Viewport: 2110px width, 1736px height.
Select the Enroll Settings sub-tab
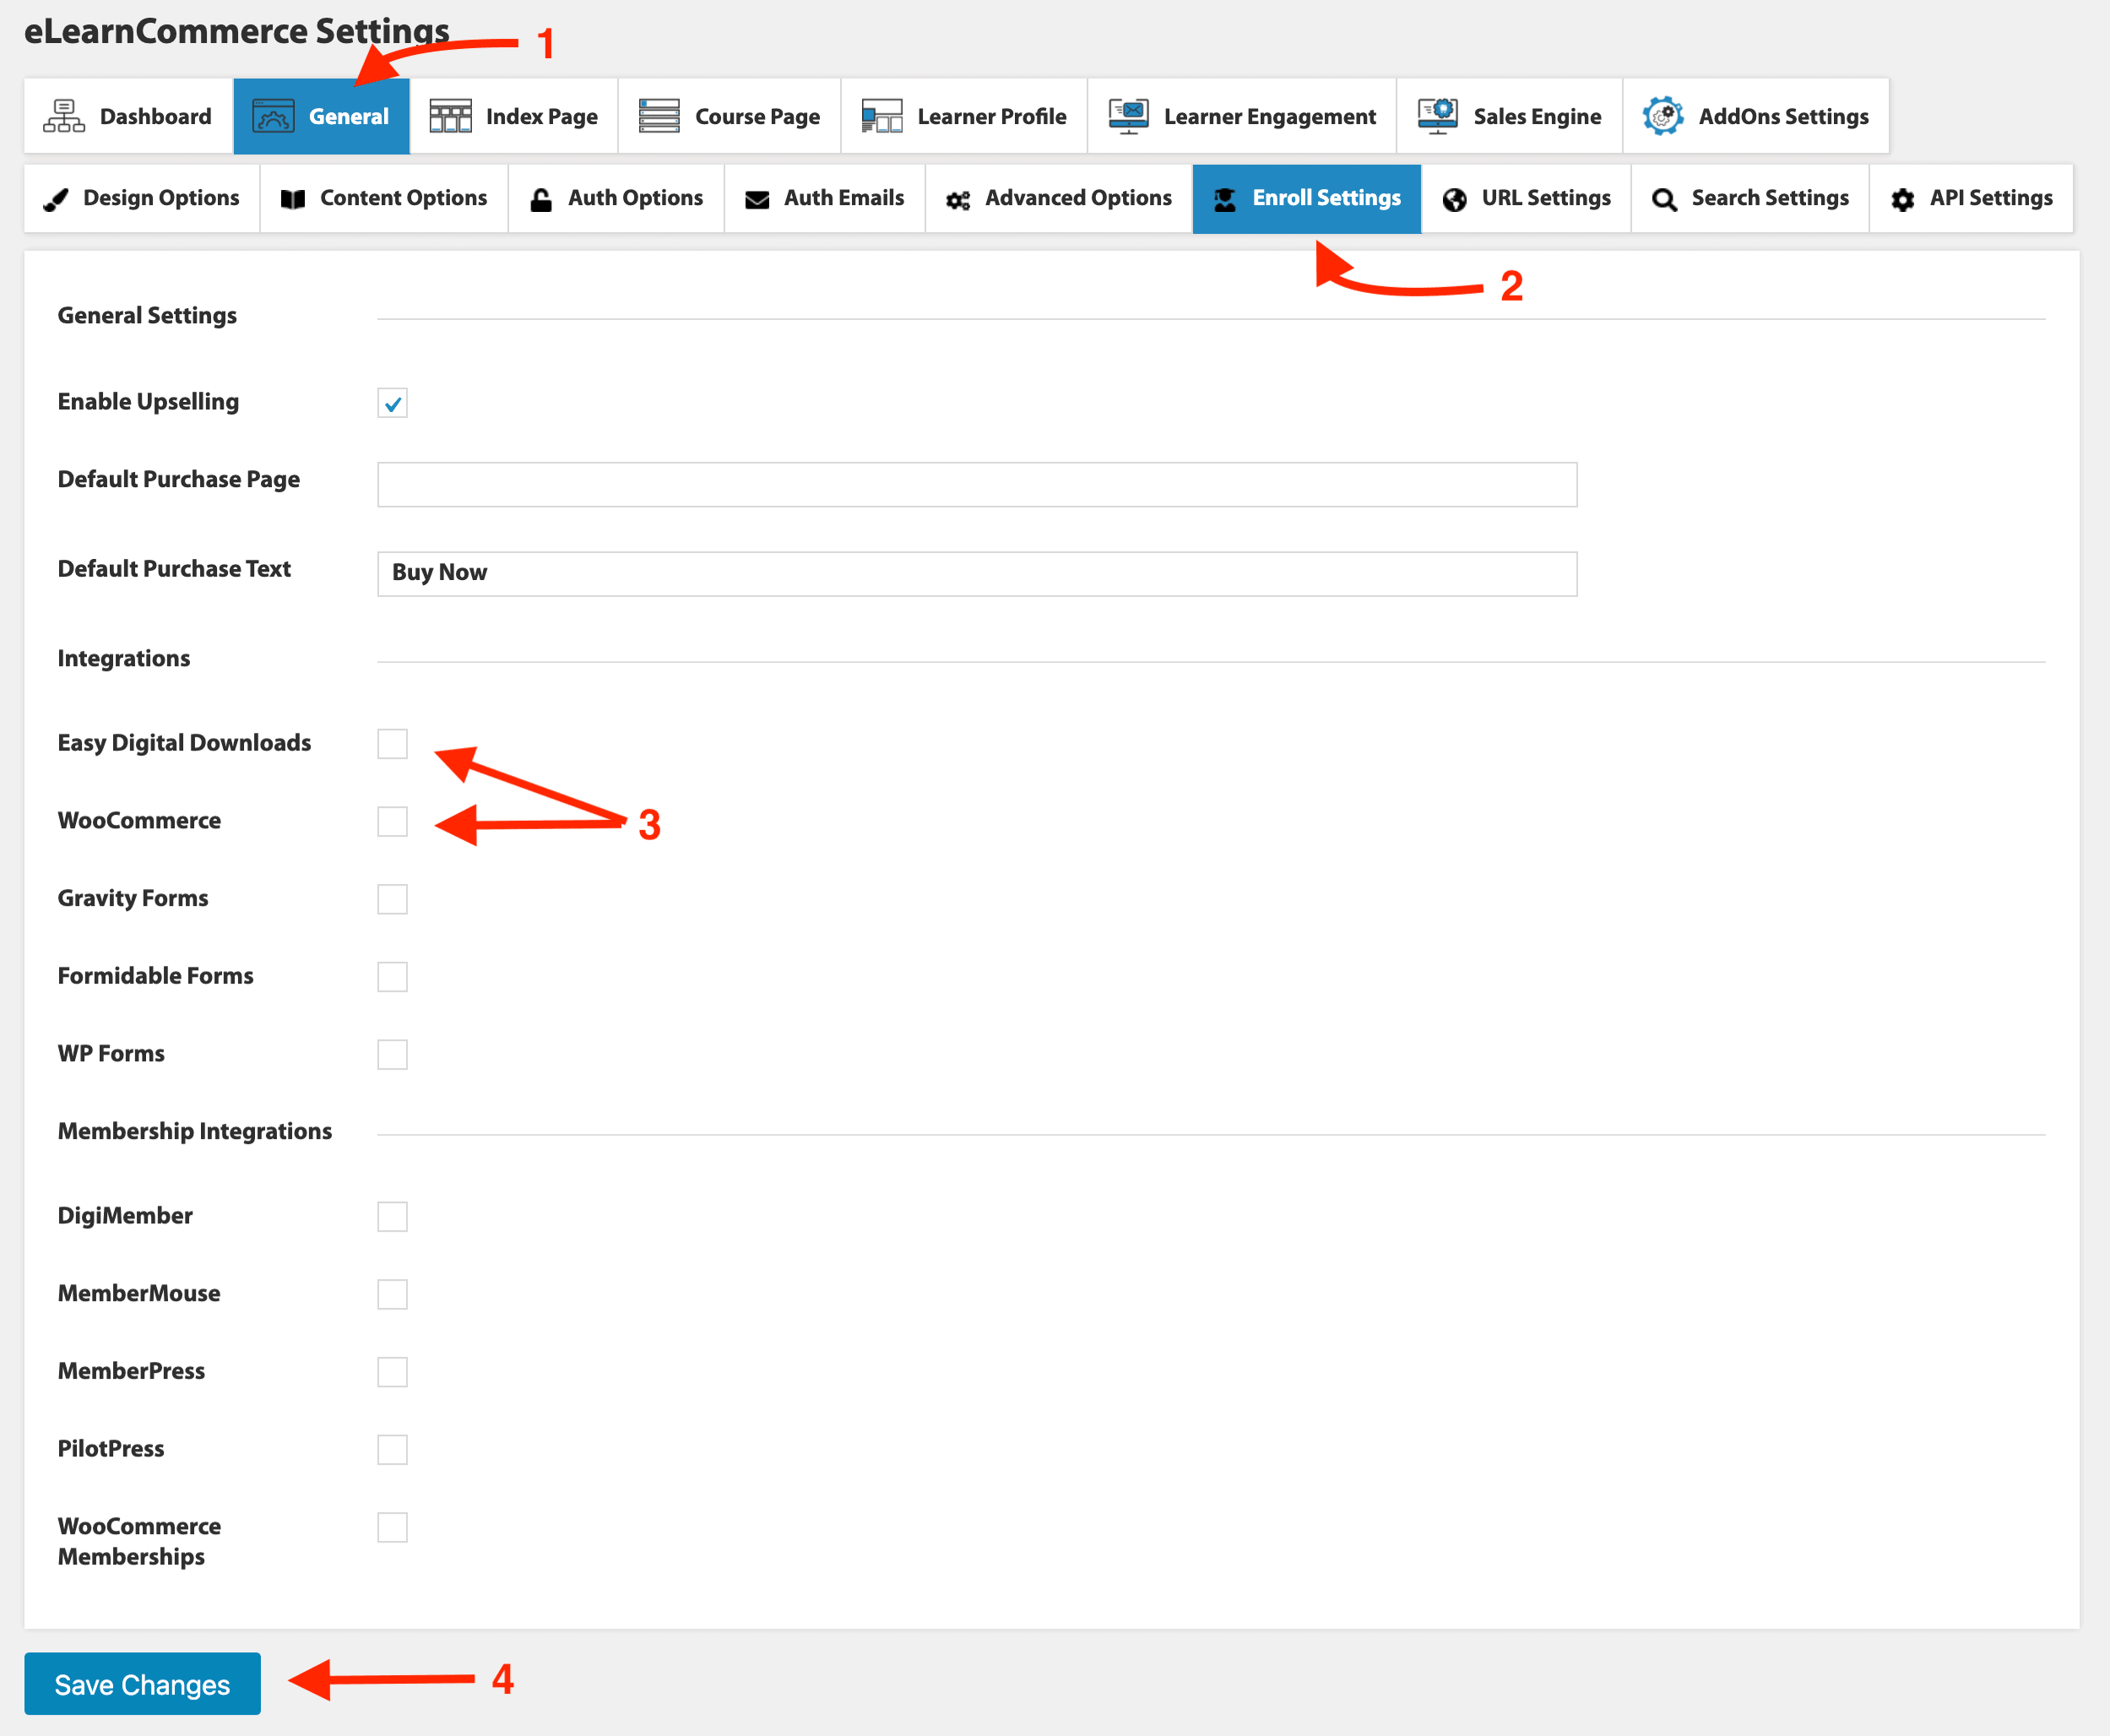1307,199
